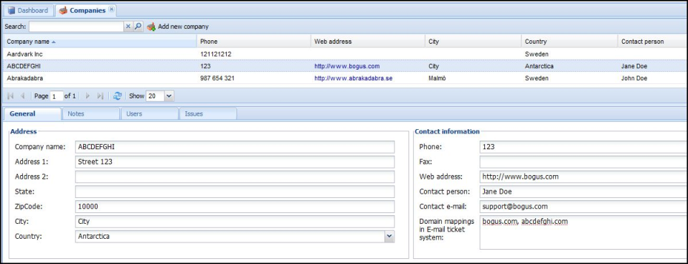The width and height of the screenshot is (688, 264).
Task: Click the empty Fax field
Action: click(583, 162)
